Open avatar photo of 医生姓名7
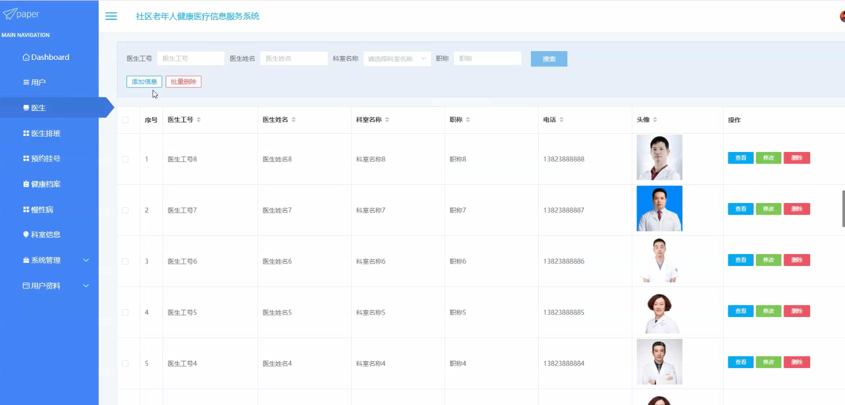The width and height of the screenshot is (845, 405). pos(660,209)
